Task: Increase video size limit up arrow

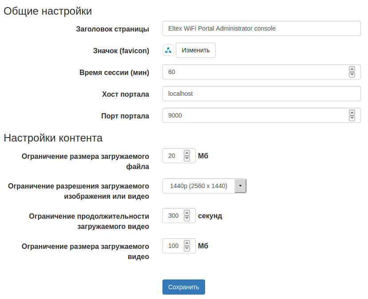Action: click(x=187, y=243)
